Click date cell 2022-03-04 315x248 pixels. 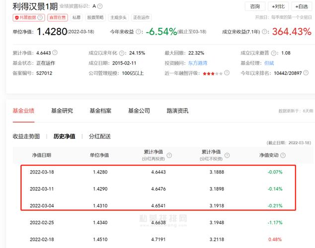[x=42, y=206]
